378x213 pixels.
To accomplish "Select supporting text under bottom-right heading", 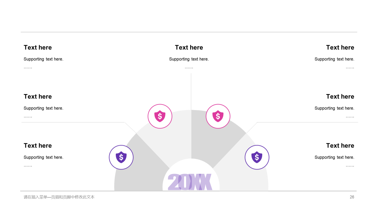I will [334, 157].
